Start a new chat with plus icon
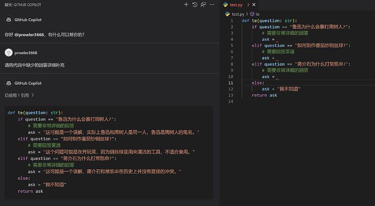375x206 pixels. coord(186,4)
